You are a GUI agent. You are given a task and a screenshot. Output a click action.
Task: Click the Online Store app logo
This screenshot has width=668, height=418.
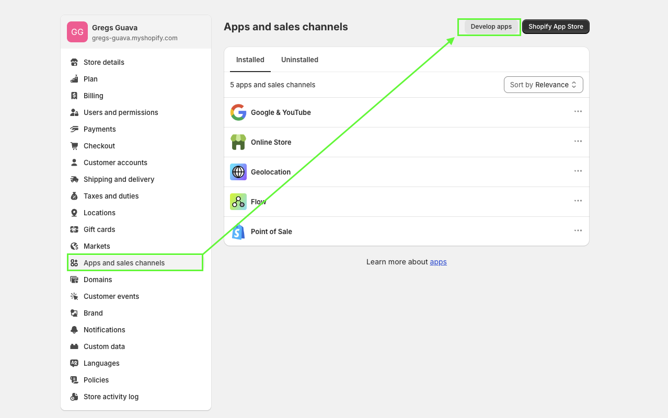click(238, 142)
